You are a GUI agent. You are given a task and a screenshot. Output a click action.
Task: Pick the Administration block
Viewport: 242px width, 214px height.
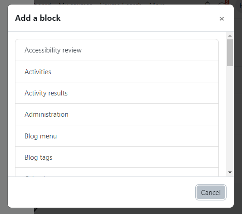(117, 114)
